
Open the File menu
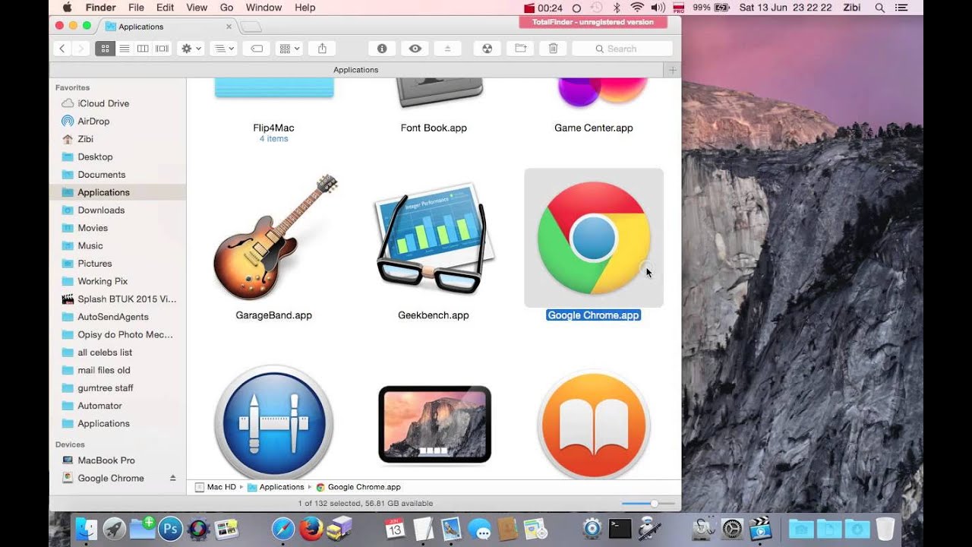click(x=137, y=8)
